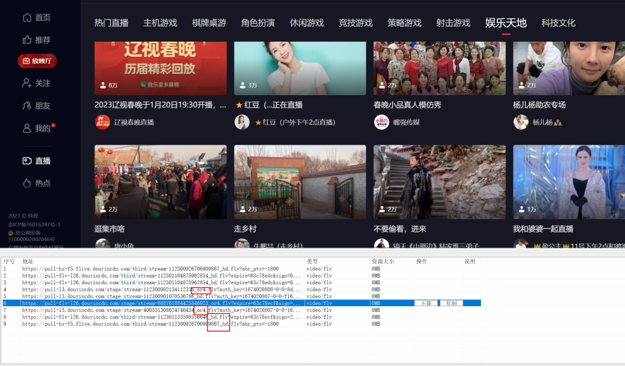This screenshot has height=366, width=625.
Task: Go to 首页 in the sidebar
Action: [37, 18]
